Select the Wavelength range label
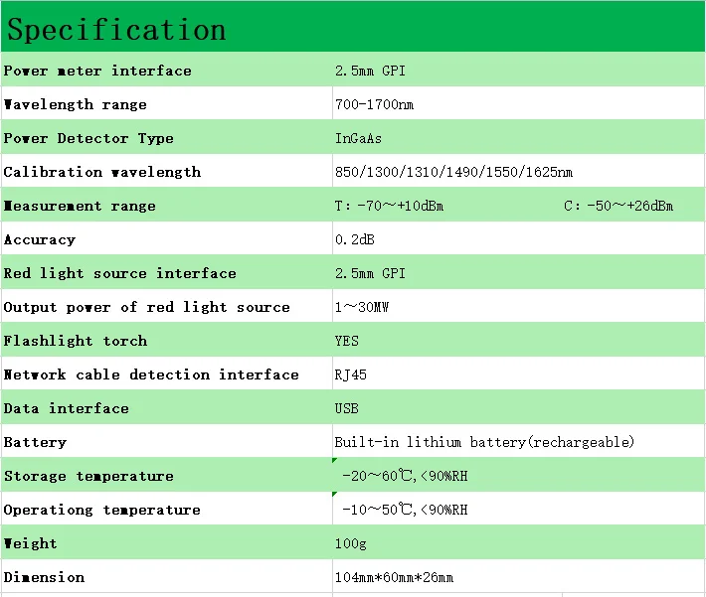Image resolution: width=706 pixels, height=597 pixels. point(76,104)
